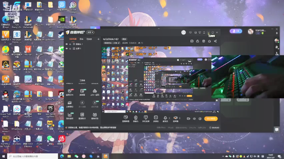Add a camera source from bottom toolbar
Image resolution: width=284 pixels, height=159 pixels.
point(136,118)
